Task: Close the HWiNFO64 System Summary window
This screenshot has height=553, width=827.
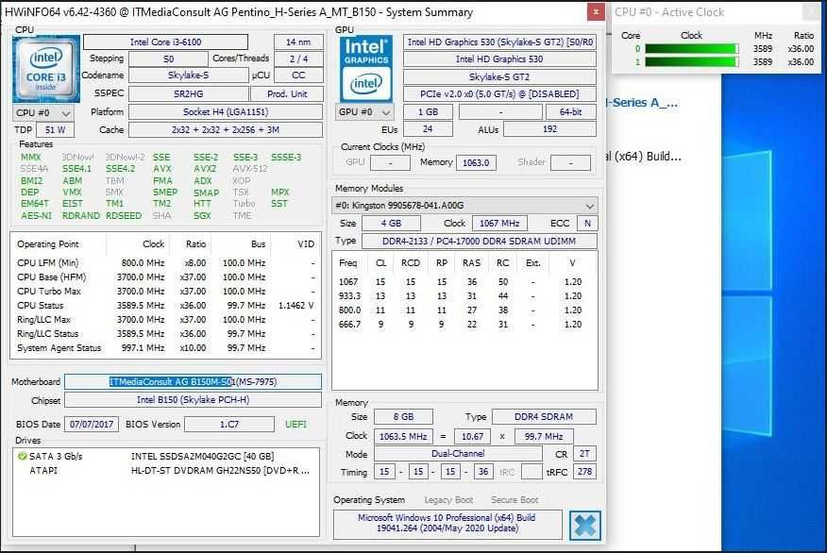Action: pos(596,11)
